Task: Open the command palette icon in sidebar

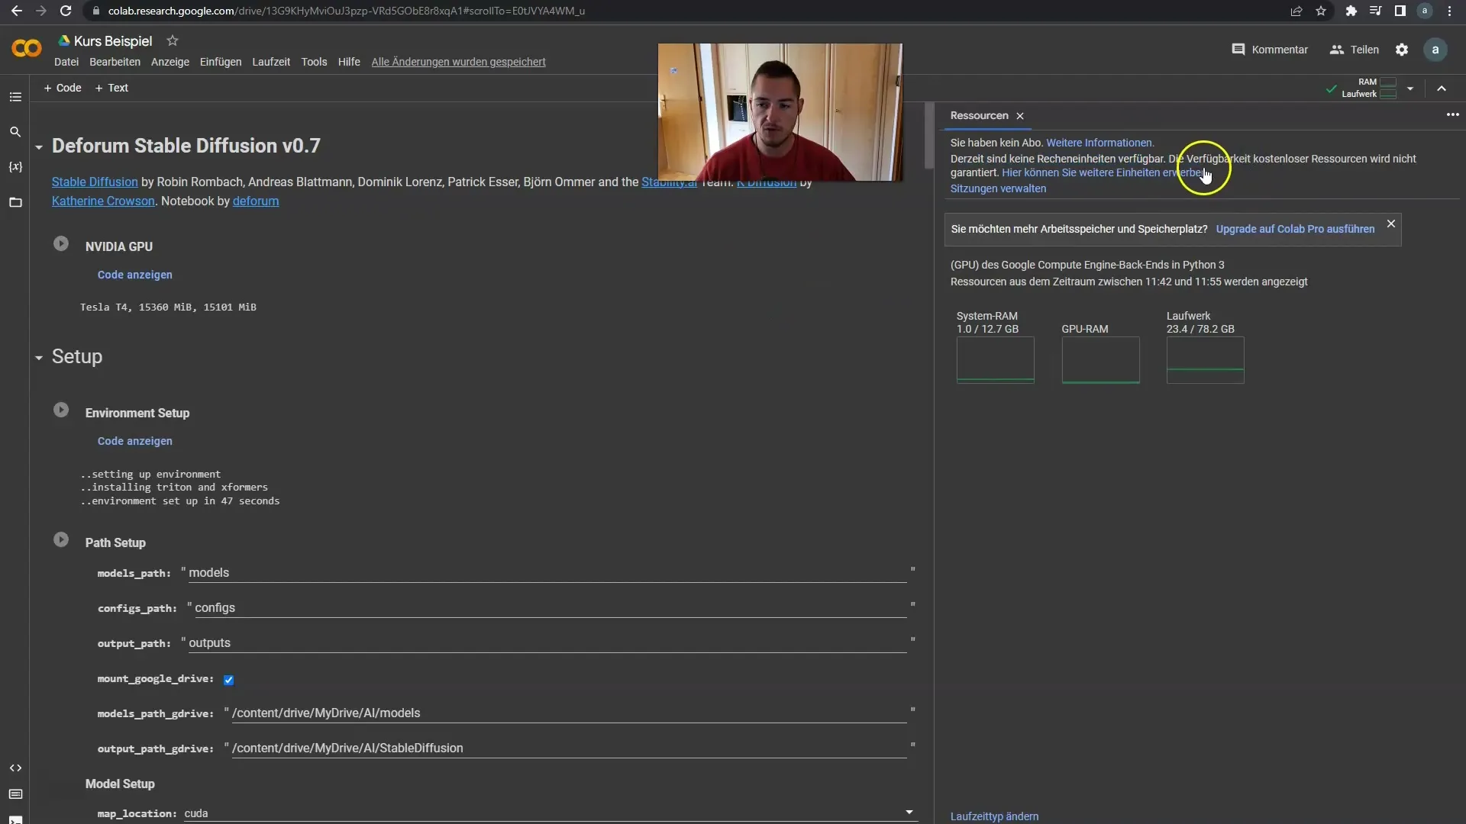Action: (15, 794)
